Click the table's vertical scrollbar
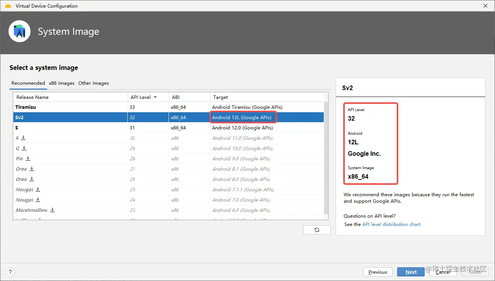Screen dimensions: 495x281 click(326, 158)
